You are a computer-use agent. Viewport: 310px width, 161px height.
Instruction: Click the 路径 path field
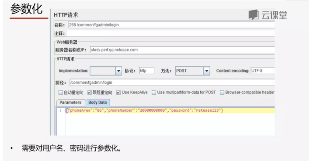pos(172,82)
